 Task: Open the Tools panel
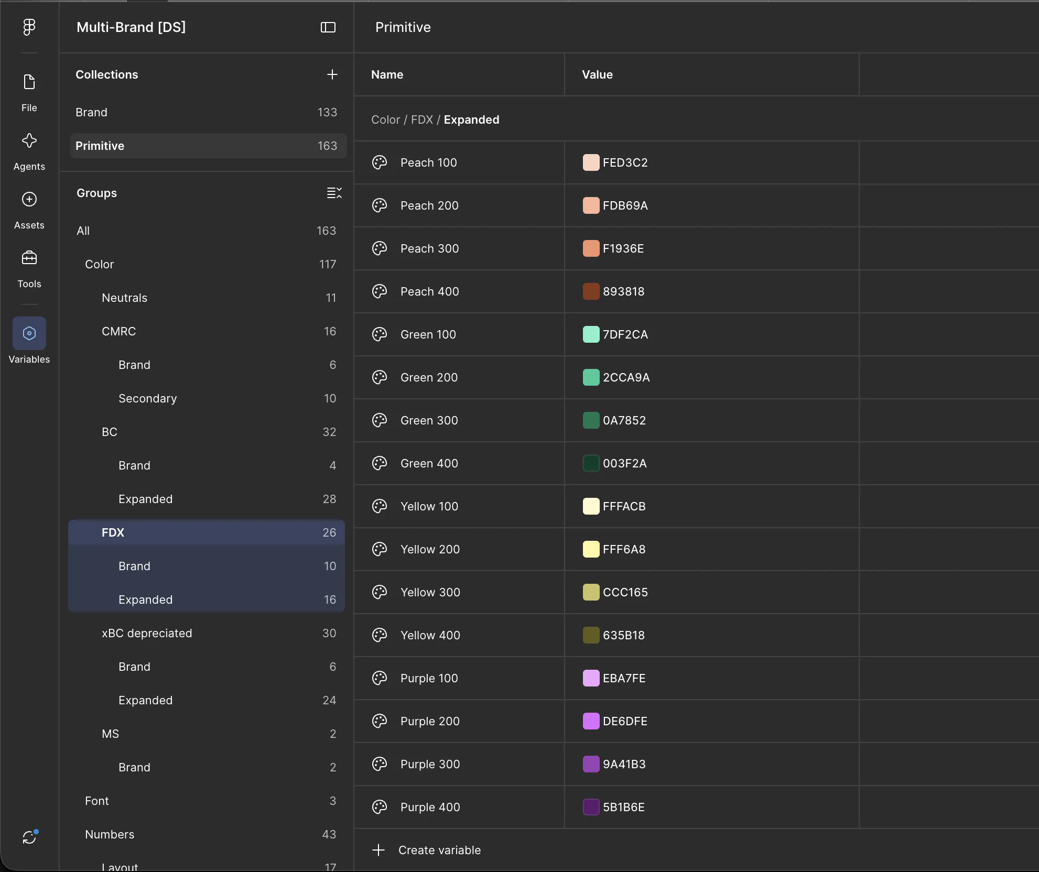pos(29,269)
